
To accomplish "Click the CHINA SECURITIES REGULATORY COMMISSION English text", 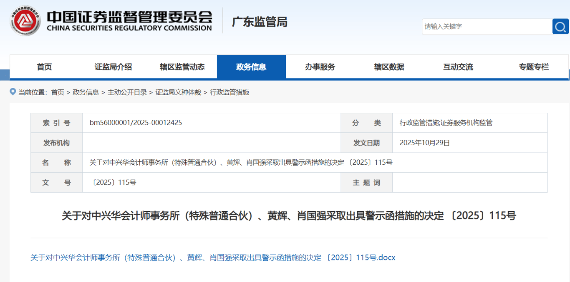I will (129, 28).
